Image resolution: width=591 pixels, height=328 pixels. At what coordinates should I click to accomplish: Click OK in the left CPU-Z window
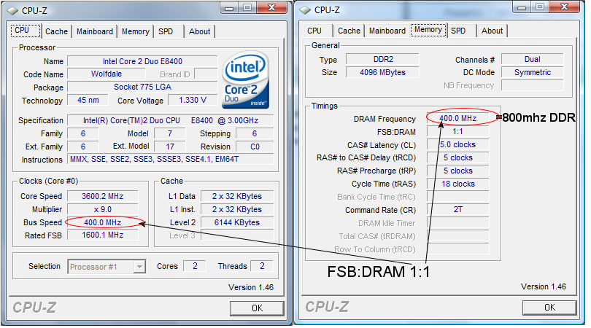coord(257,308)
